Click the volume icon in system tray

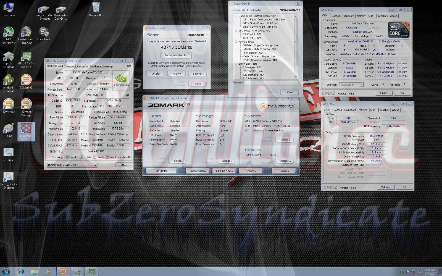pyautogui.click(x=419, y=272)
